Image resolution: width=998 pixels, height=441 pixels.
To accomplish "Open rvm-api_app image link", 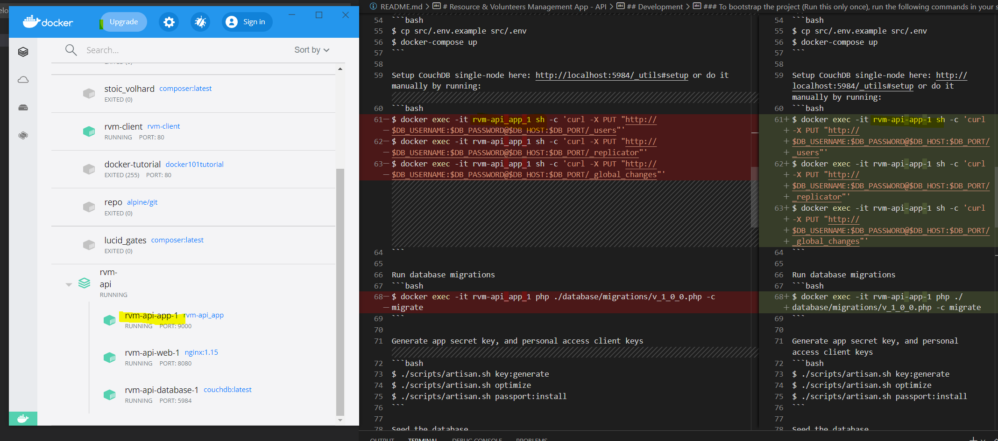I will tap(204, 315).
